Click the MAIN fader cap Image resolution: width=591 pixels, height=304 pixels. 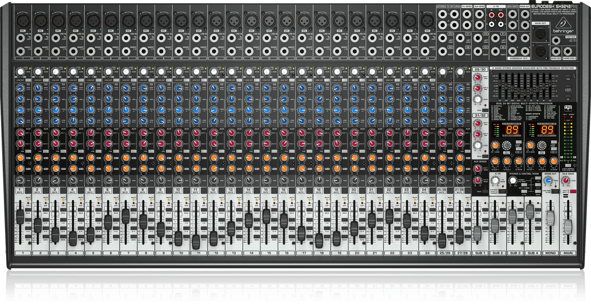[x=568, y=227]
